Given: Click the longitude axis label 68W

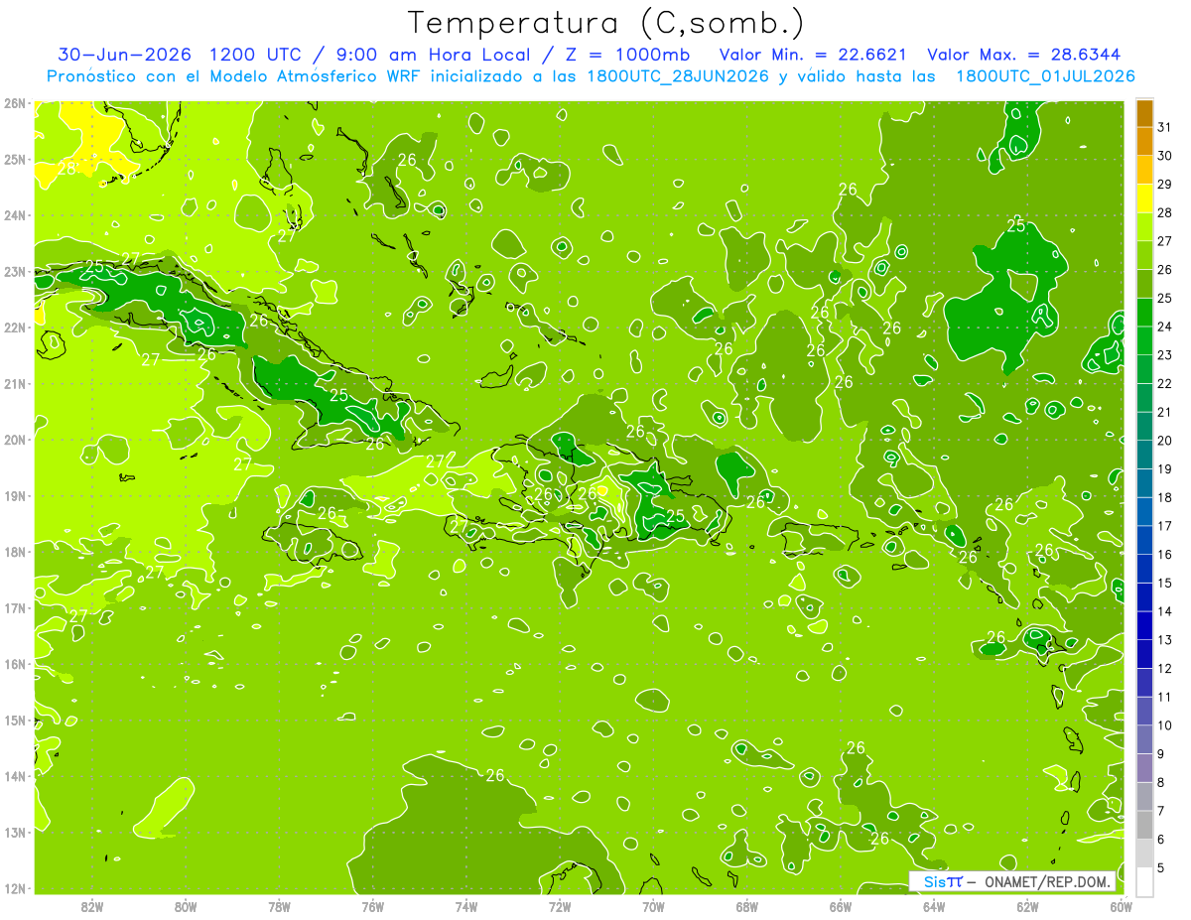Looking at the screenshot, I should click(x=747, y=906).
